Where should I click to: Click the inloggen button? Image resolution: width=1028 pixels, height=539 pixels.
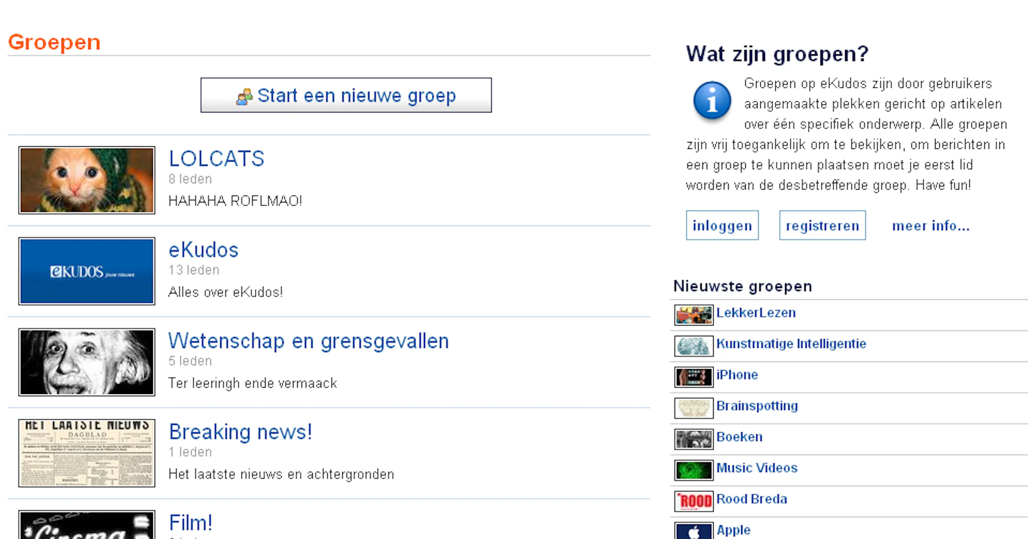(x=722, y=225)
